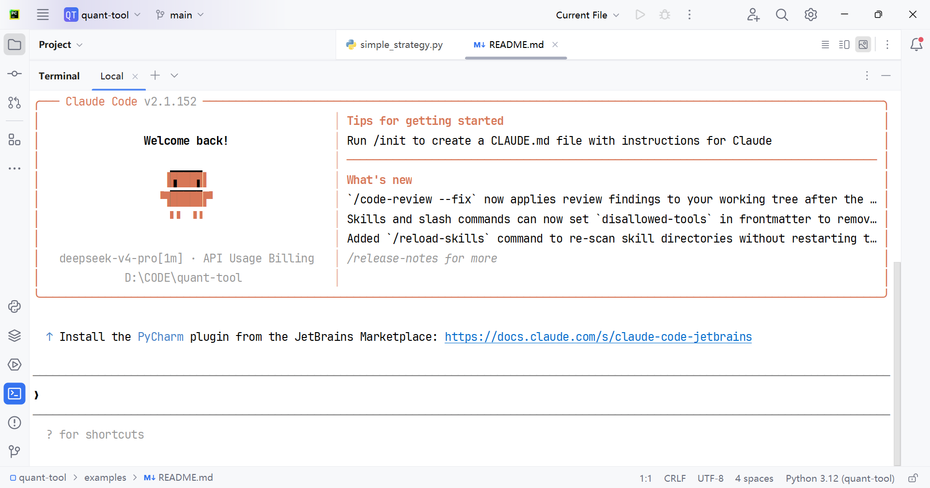Viewport: 930px width, 488px height.
Task: Click '? for shortcuts' hint
Action: [95, 435]
